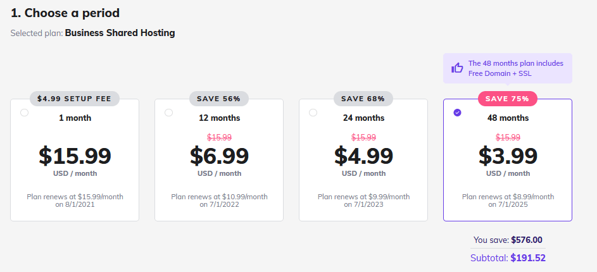Click the renews at $8.99/month text
The image size is (597, 272).
[x=508, y=197]
